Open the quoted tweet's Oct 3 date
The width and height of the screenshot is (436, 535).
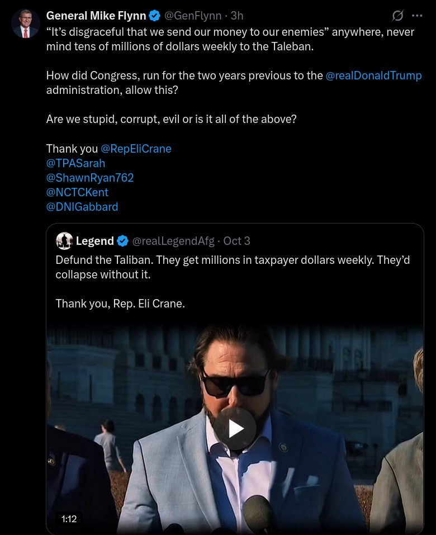pyautogui.click(x=237, y=241)
